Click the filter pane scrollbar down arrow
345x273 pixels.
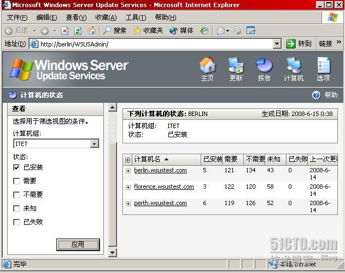(x=113, y=253)
